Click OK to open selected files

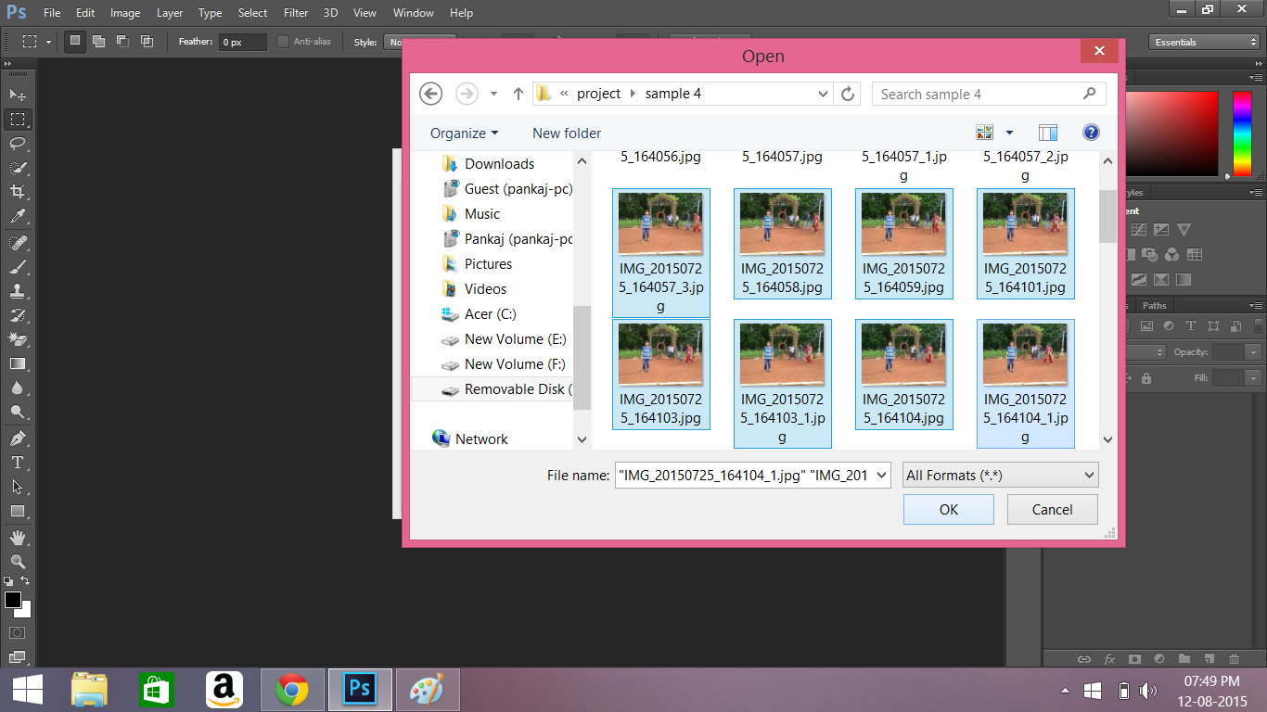(x=949, y=509)
